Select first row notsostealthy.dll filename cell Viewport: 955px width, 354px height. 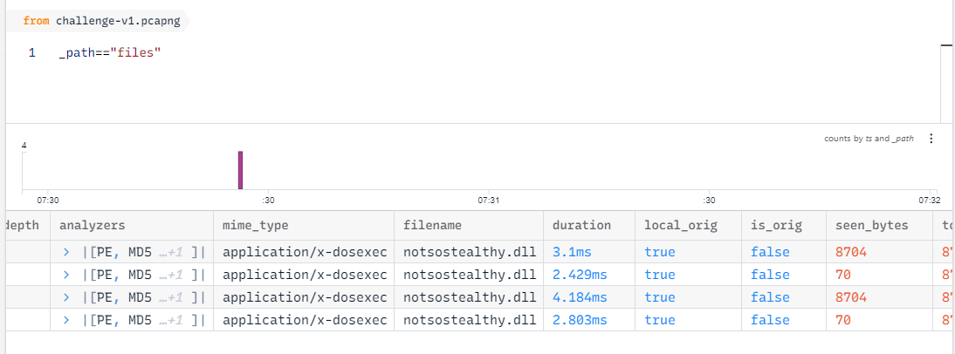[x=468, y=252]
